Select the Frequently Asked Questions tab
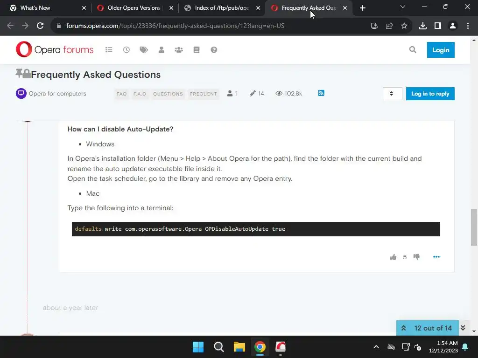The height and width of the screenshot is (358, 478). pos(309,8)
